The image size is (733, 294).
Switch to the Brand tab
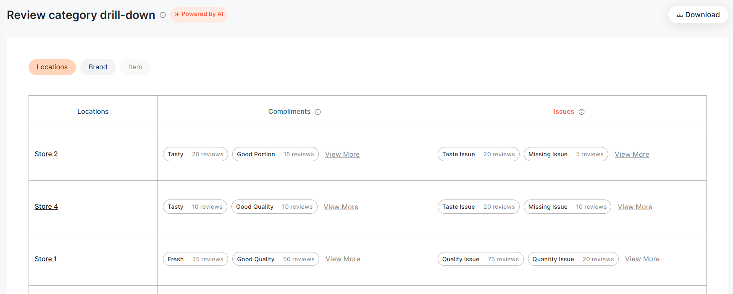click(98, 67)
